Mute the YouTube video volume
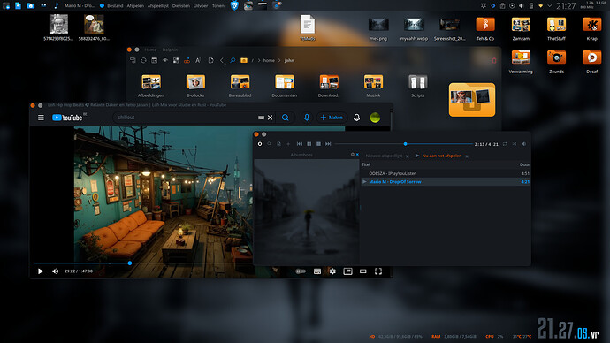Screen dimensions: 610x343 tap(55, 271)
